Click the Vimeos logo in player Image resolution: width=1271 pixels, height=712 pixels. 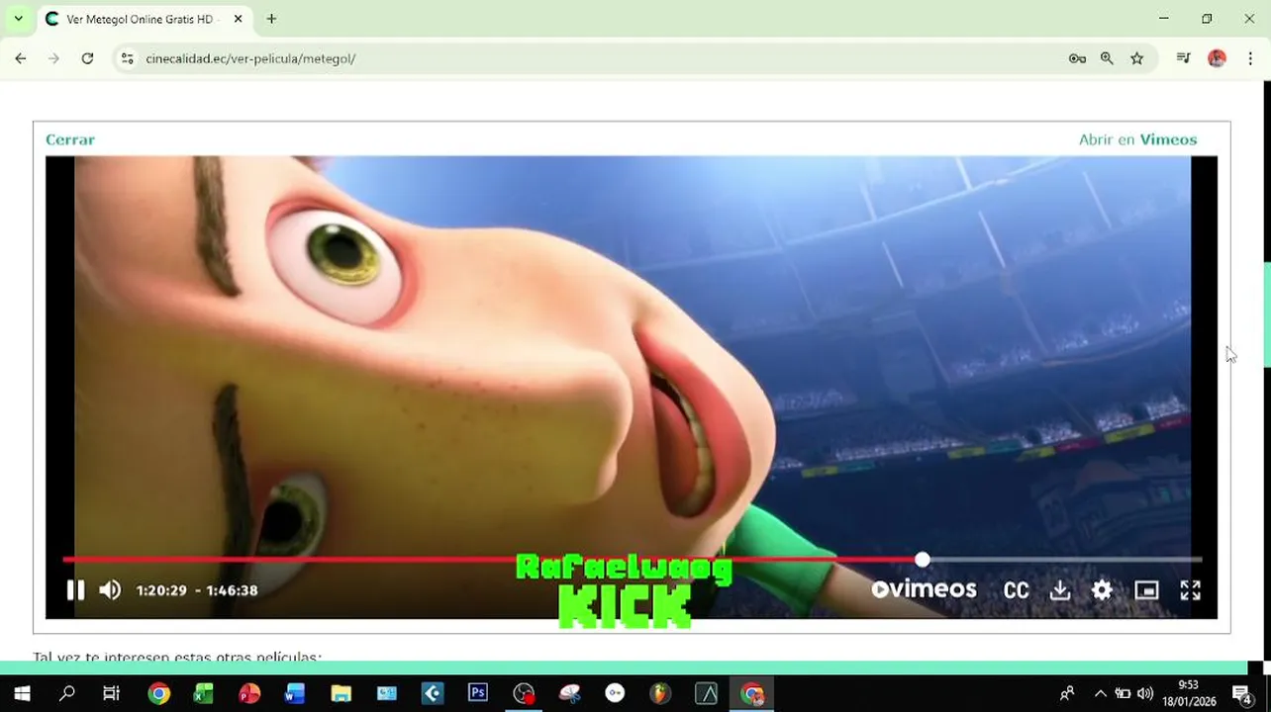pos(924,589)
